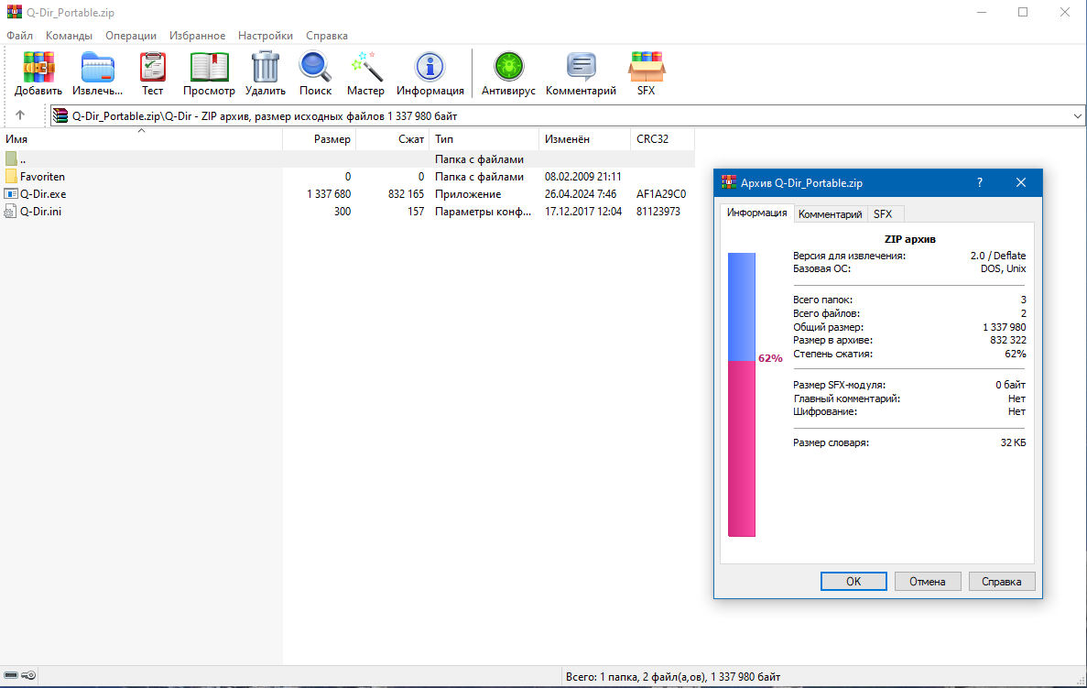
Task: Open the Операции menu
Action: 131,36
